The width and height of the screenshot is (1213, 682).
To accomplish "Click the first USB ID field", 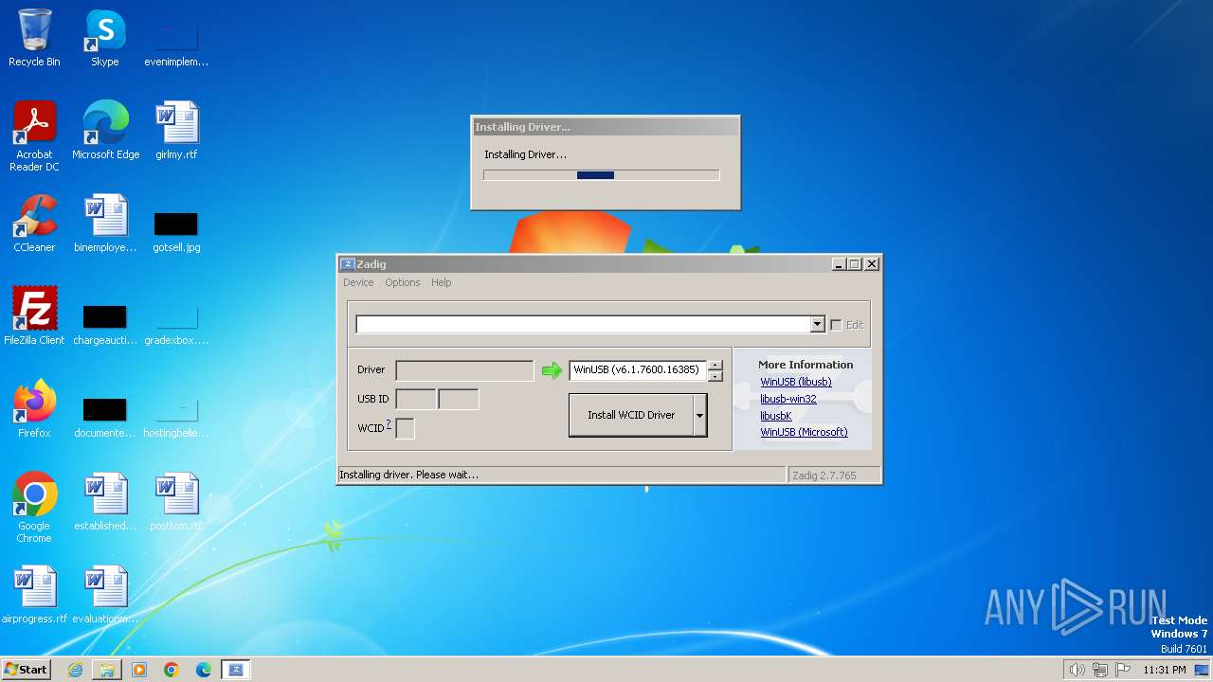I will coord(416,400).
